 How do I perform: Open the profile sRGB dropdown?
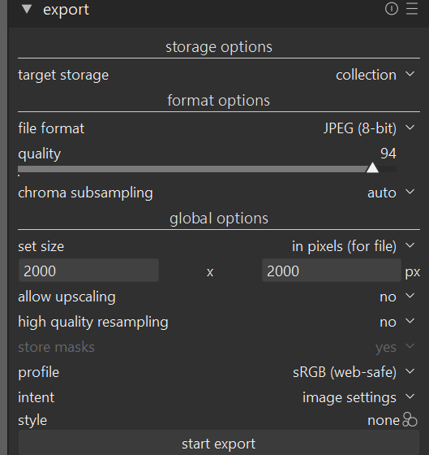pos(219,372)
